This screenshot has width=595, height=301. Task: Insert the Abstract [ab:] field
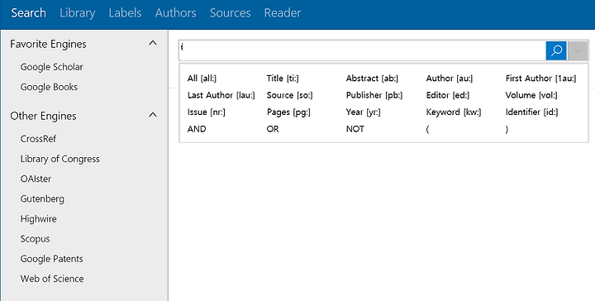click(372, 79)
